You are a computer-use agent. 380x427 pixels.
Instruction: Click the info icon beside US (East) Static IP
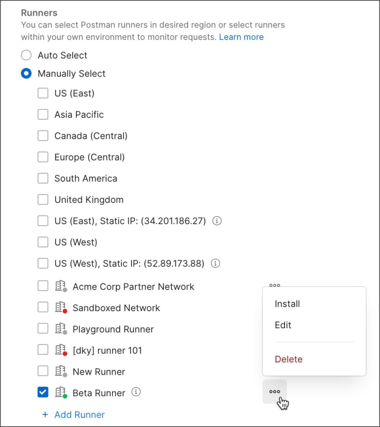tap(217, 221)
